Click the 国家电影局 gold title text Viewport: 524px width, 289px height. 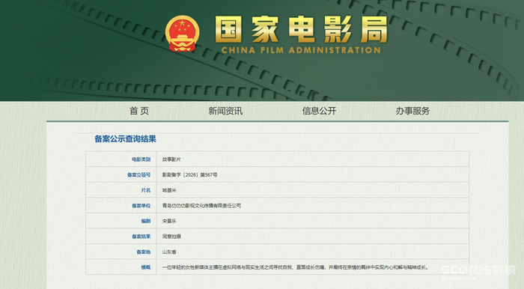[301, 29]
